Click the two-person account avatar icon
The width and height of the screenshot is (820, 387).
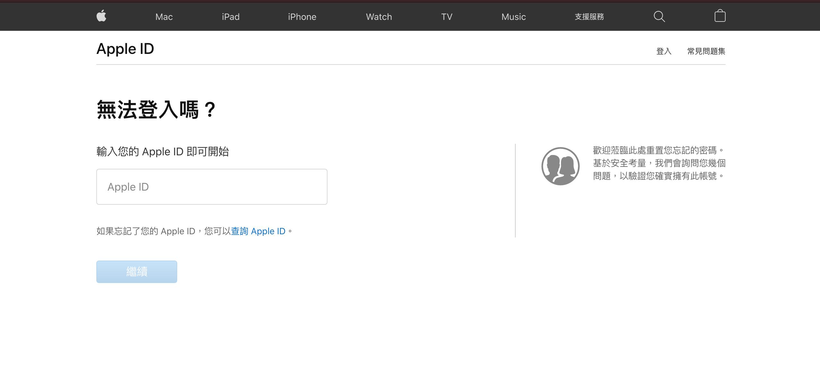coord(560,166)
